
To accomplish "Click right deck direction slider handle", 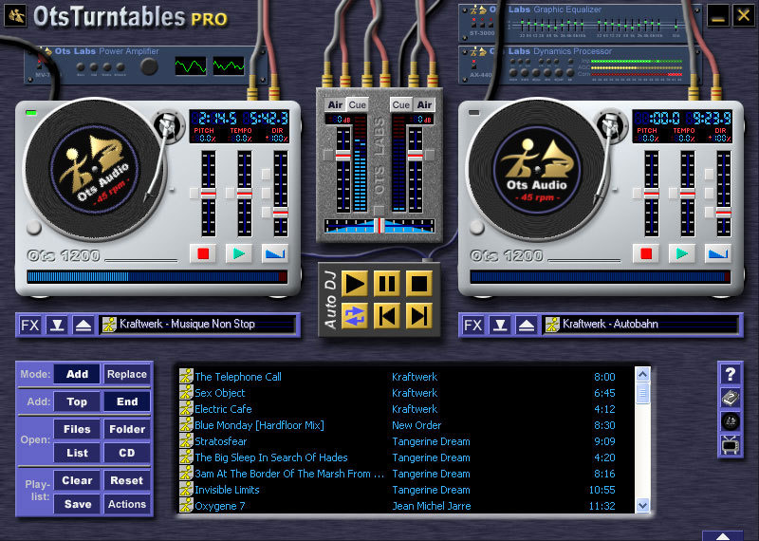I will click(x=724, y=213).
